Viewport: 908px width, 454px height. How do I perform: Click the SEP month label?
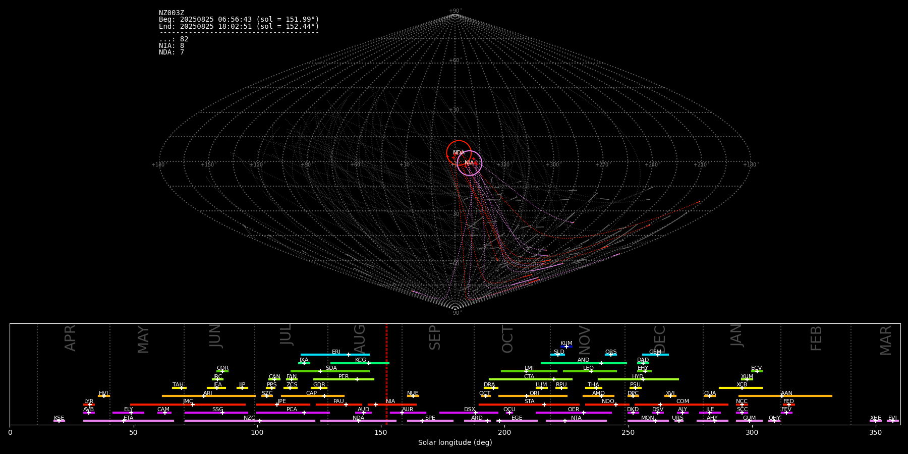[x=435, y=337]
